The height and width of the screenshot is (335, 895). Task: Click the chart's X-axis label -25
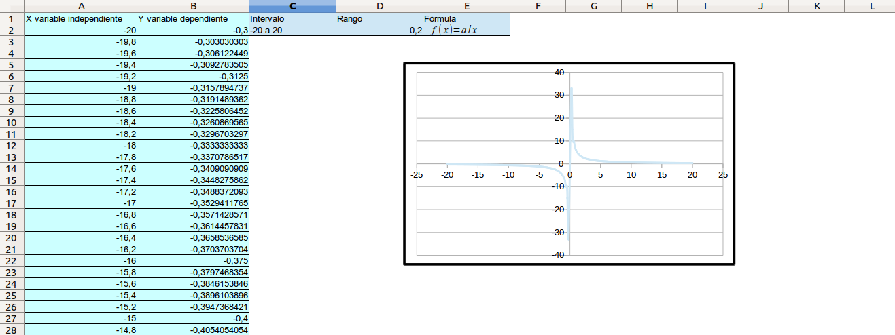point(417,174)
